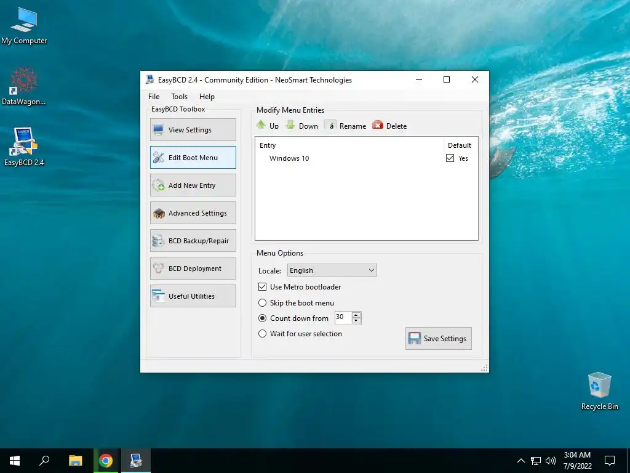Open clock showing 3:04 AM
Viewport: 630px width, 473px height.
(x=577, y=461)
